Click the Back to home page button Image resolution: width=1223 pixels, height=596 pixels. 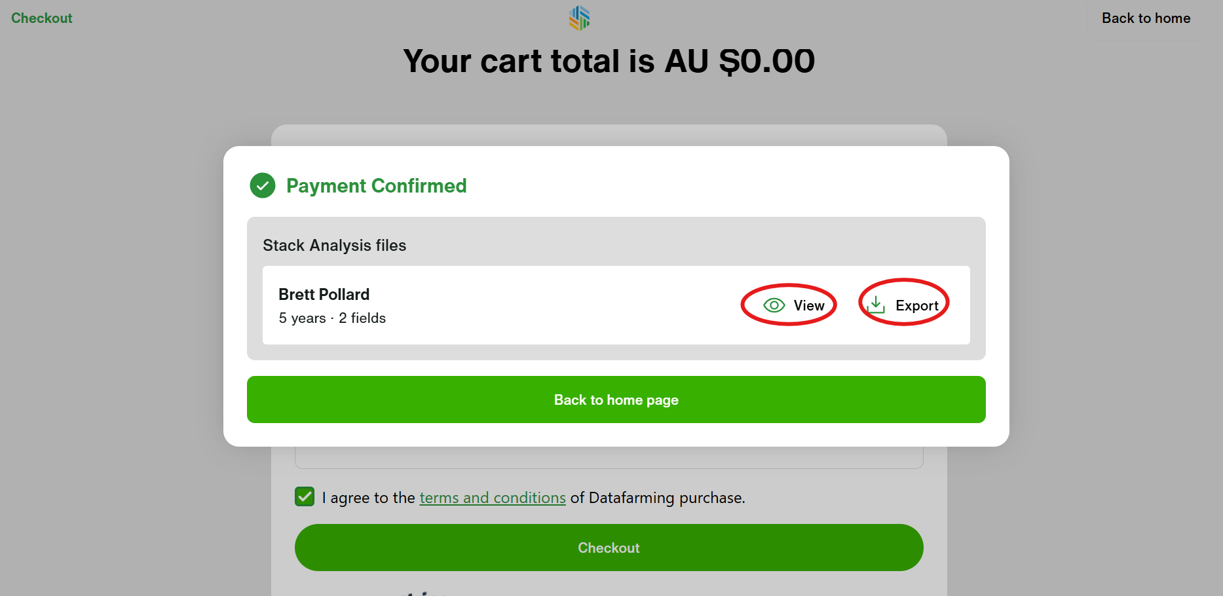tap(616, 400)
